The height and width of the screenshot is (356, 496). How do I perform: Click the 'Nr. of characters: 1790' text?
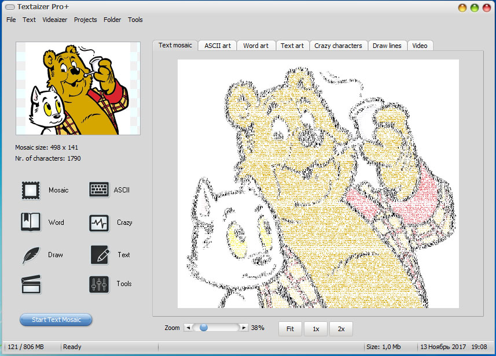[x=48, y=158]
